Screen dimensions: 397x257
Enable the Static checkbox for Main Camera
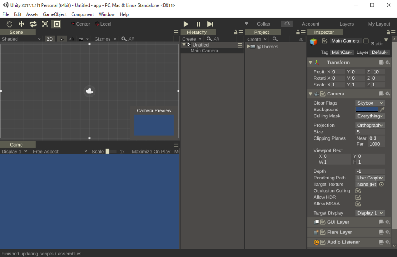click(365, 41)
